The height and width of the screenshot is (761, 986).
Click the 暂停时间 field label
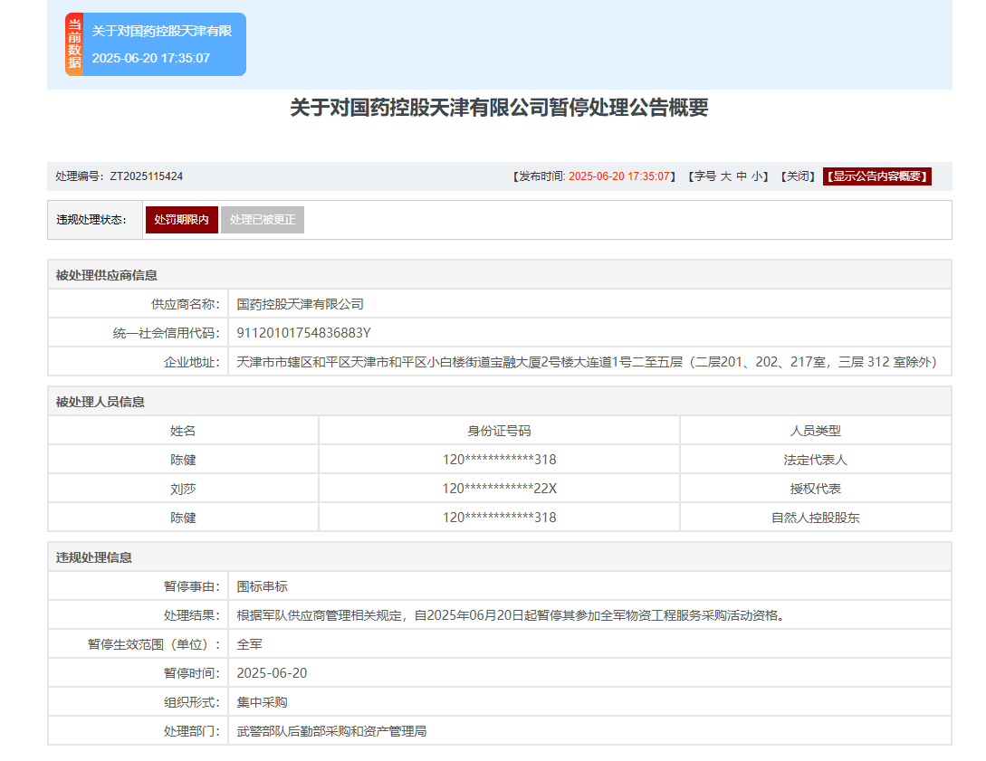point(192,673)
